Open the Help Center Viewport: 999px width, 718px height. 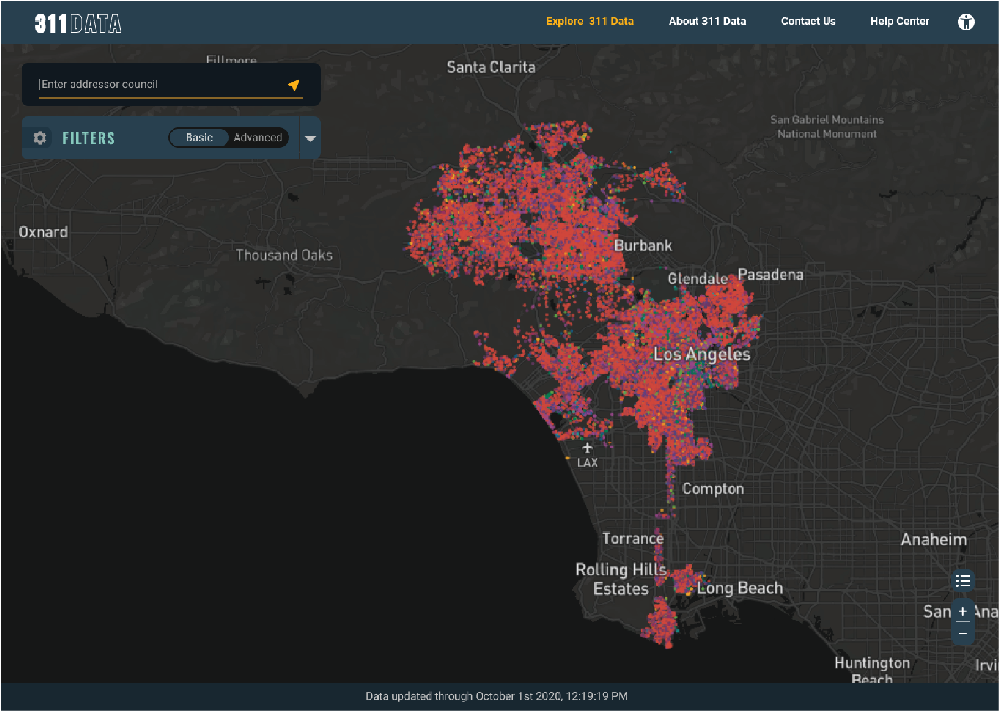tap(899, 21)
